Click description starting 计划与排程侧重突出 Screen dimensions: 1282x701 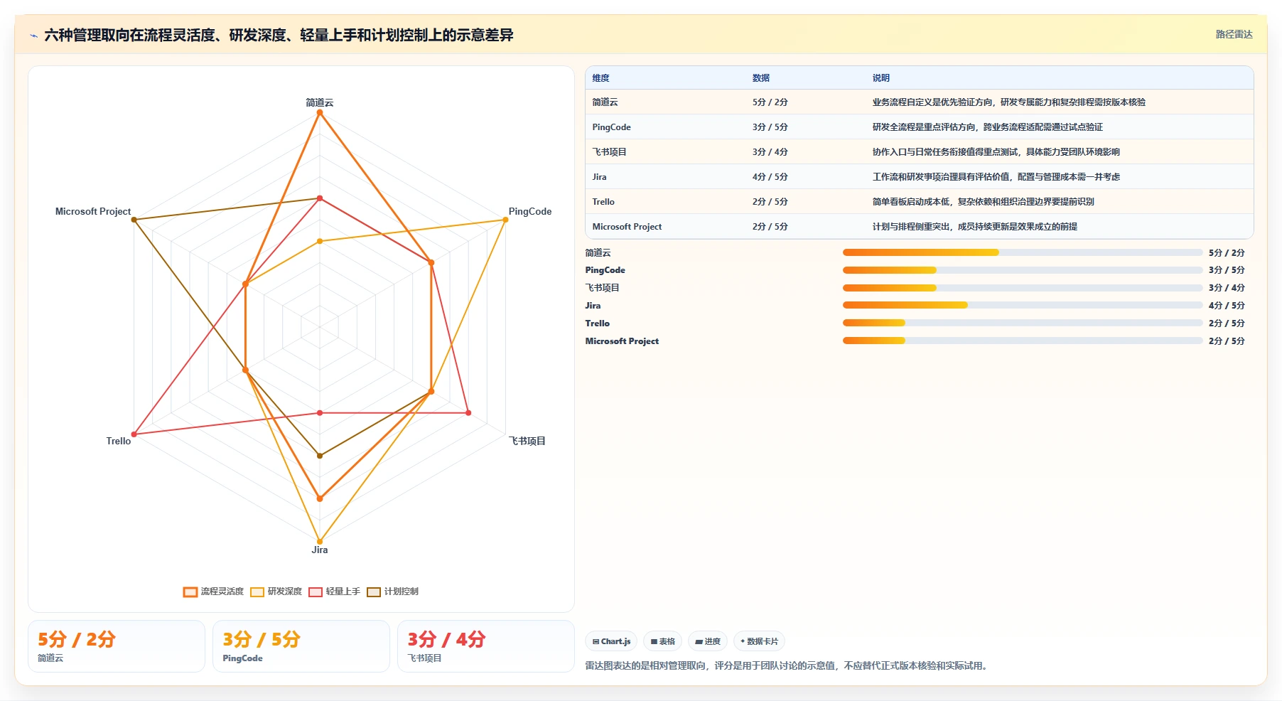[975, 227]
